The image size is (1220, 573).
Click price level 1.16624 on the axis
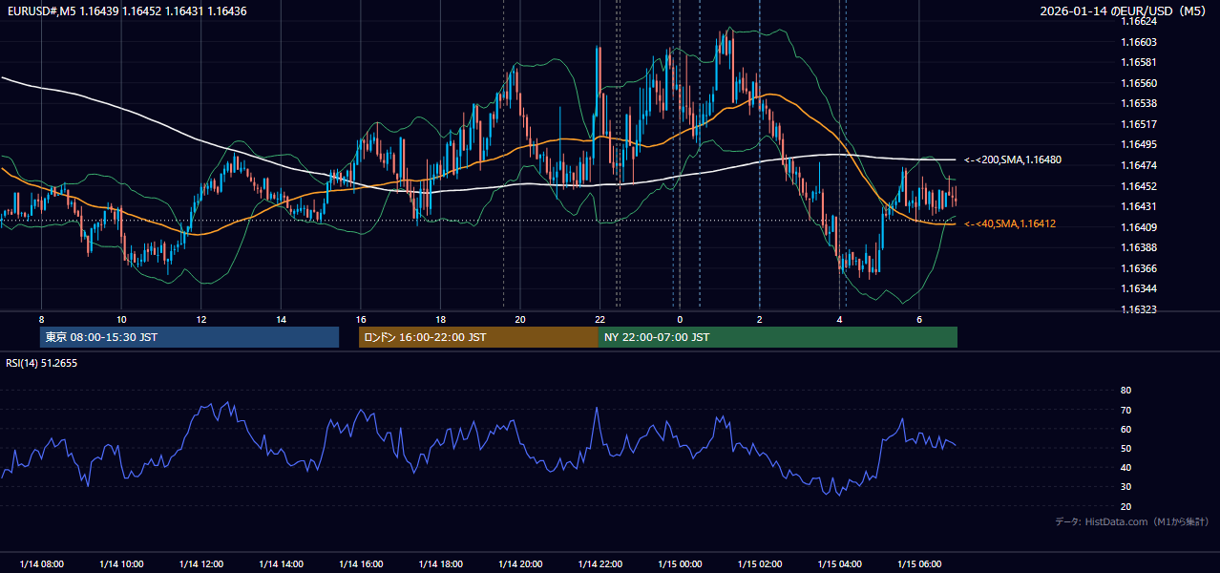pos(1138,21)
